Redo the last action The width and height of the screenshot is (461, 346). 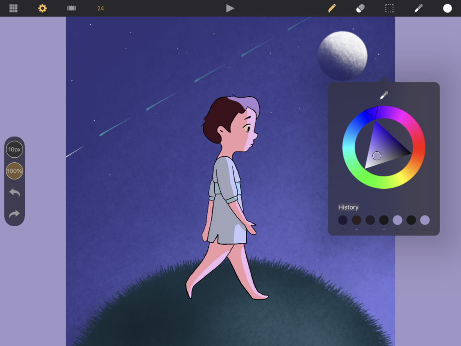(x=14, y=214)
